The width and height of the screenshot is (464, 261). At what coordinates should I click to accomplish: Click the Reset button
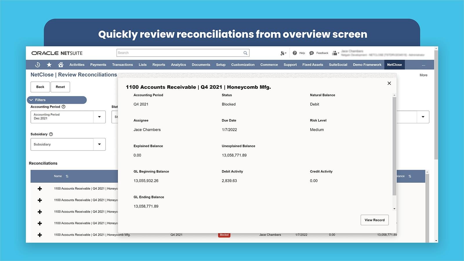(60, 87)
